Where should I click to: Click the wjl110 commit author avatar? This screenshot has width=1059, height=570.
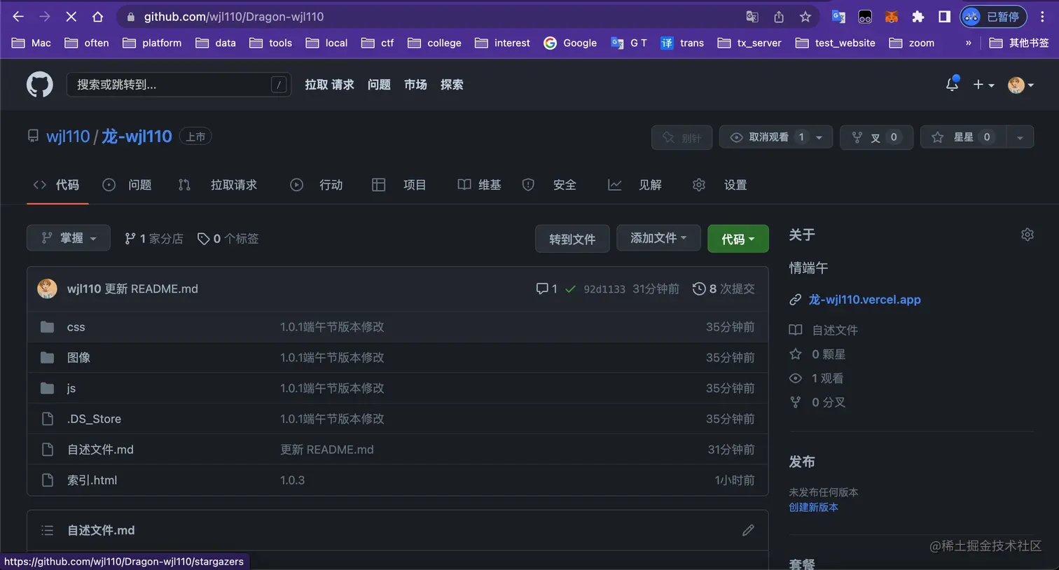(47, 289)
